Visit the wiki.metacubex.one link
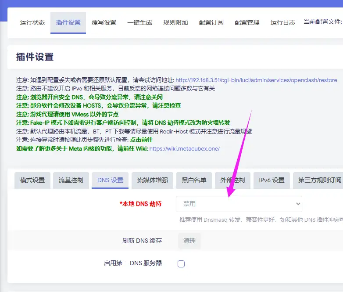The image size is (343, 292). [x=185, y=148]
